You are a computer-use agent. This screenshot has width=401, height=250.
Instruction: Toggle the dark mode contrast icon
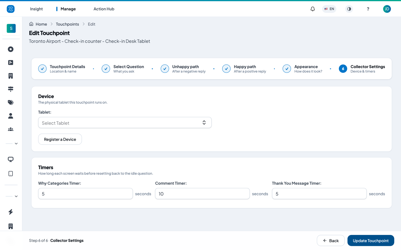349,9
